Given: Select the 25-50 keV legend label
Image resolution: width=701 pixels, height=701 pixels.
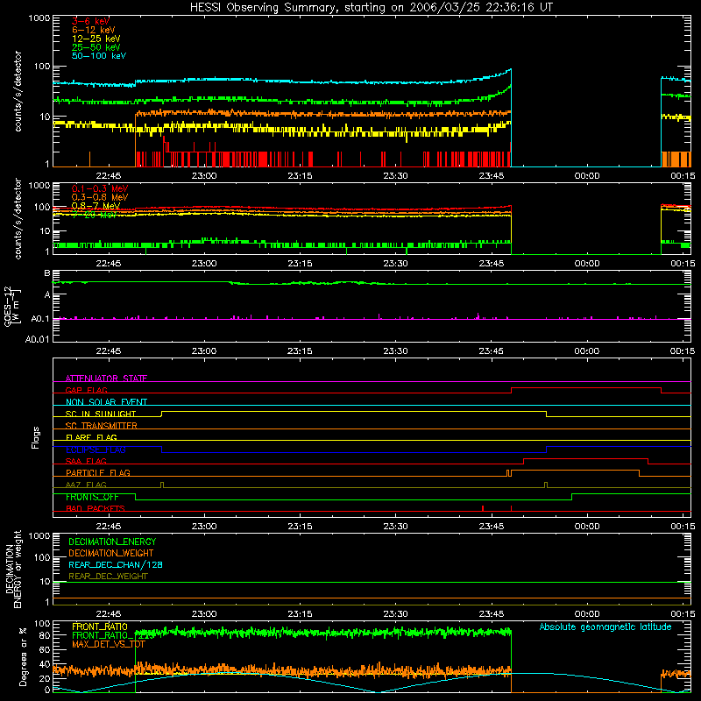Looking at the screenshot, I should [96, 47].
